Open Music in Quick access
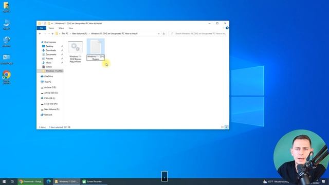 coord(48,63)
